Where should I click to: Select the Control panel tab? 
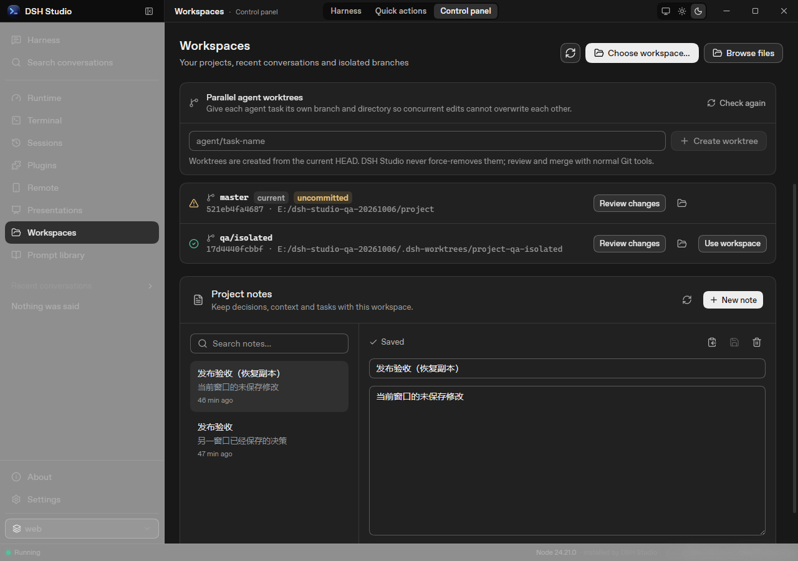pyautogui.click(x=466, y=11)
